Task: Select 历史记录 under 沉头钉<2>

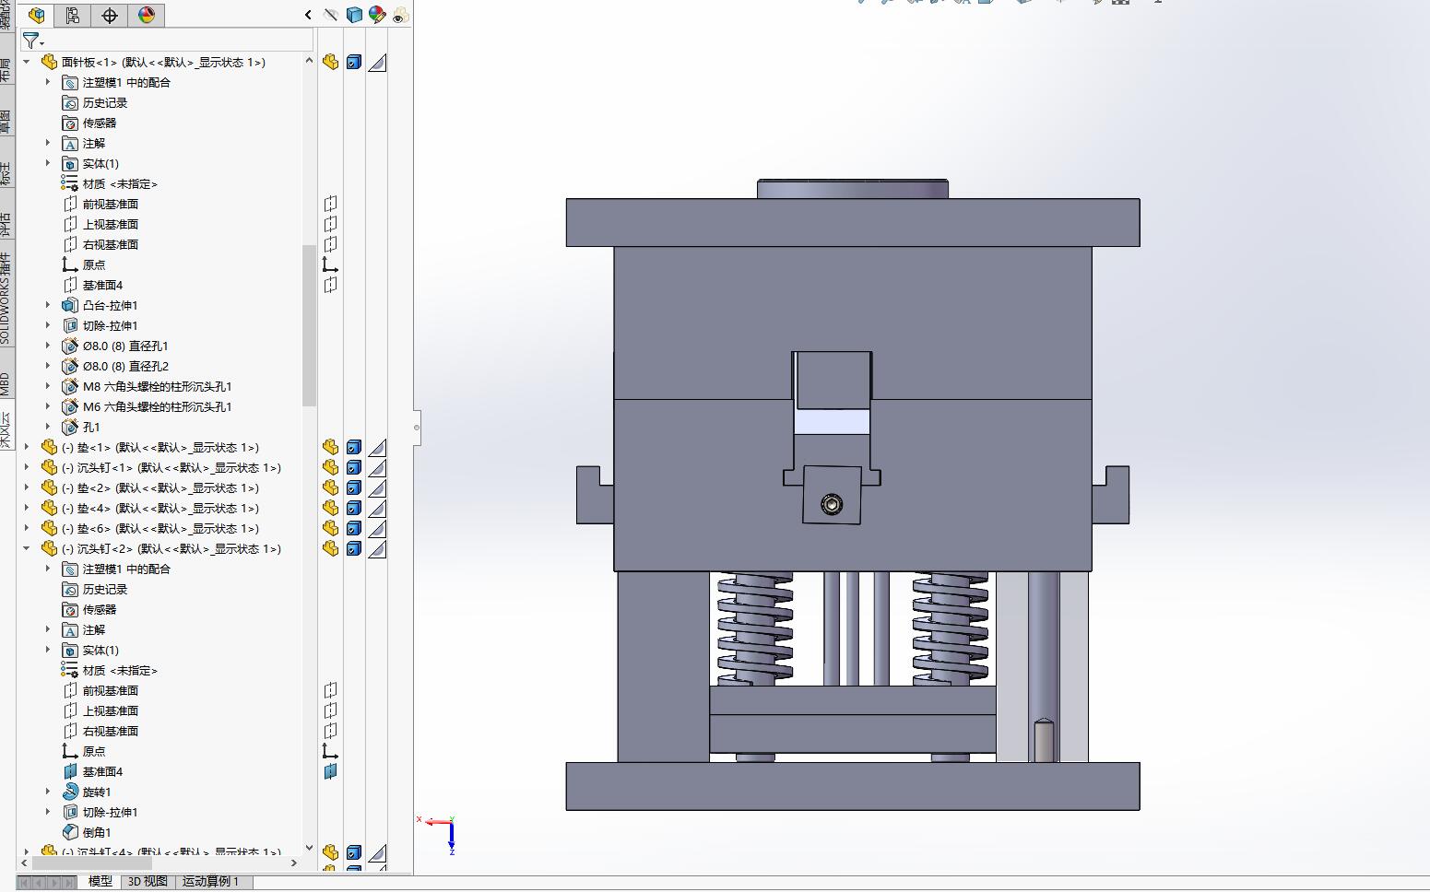Action: click(104, 589)
